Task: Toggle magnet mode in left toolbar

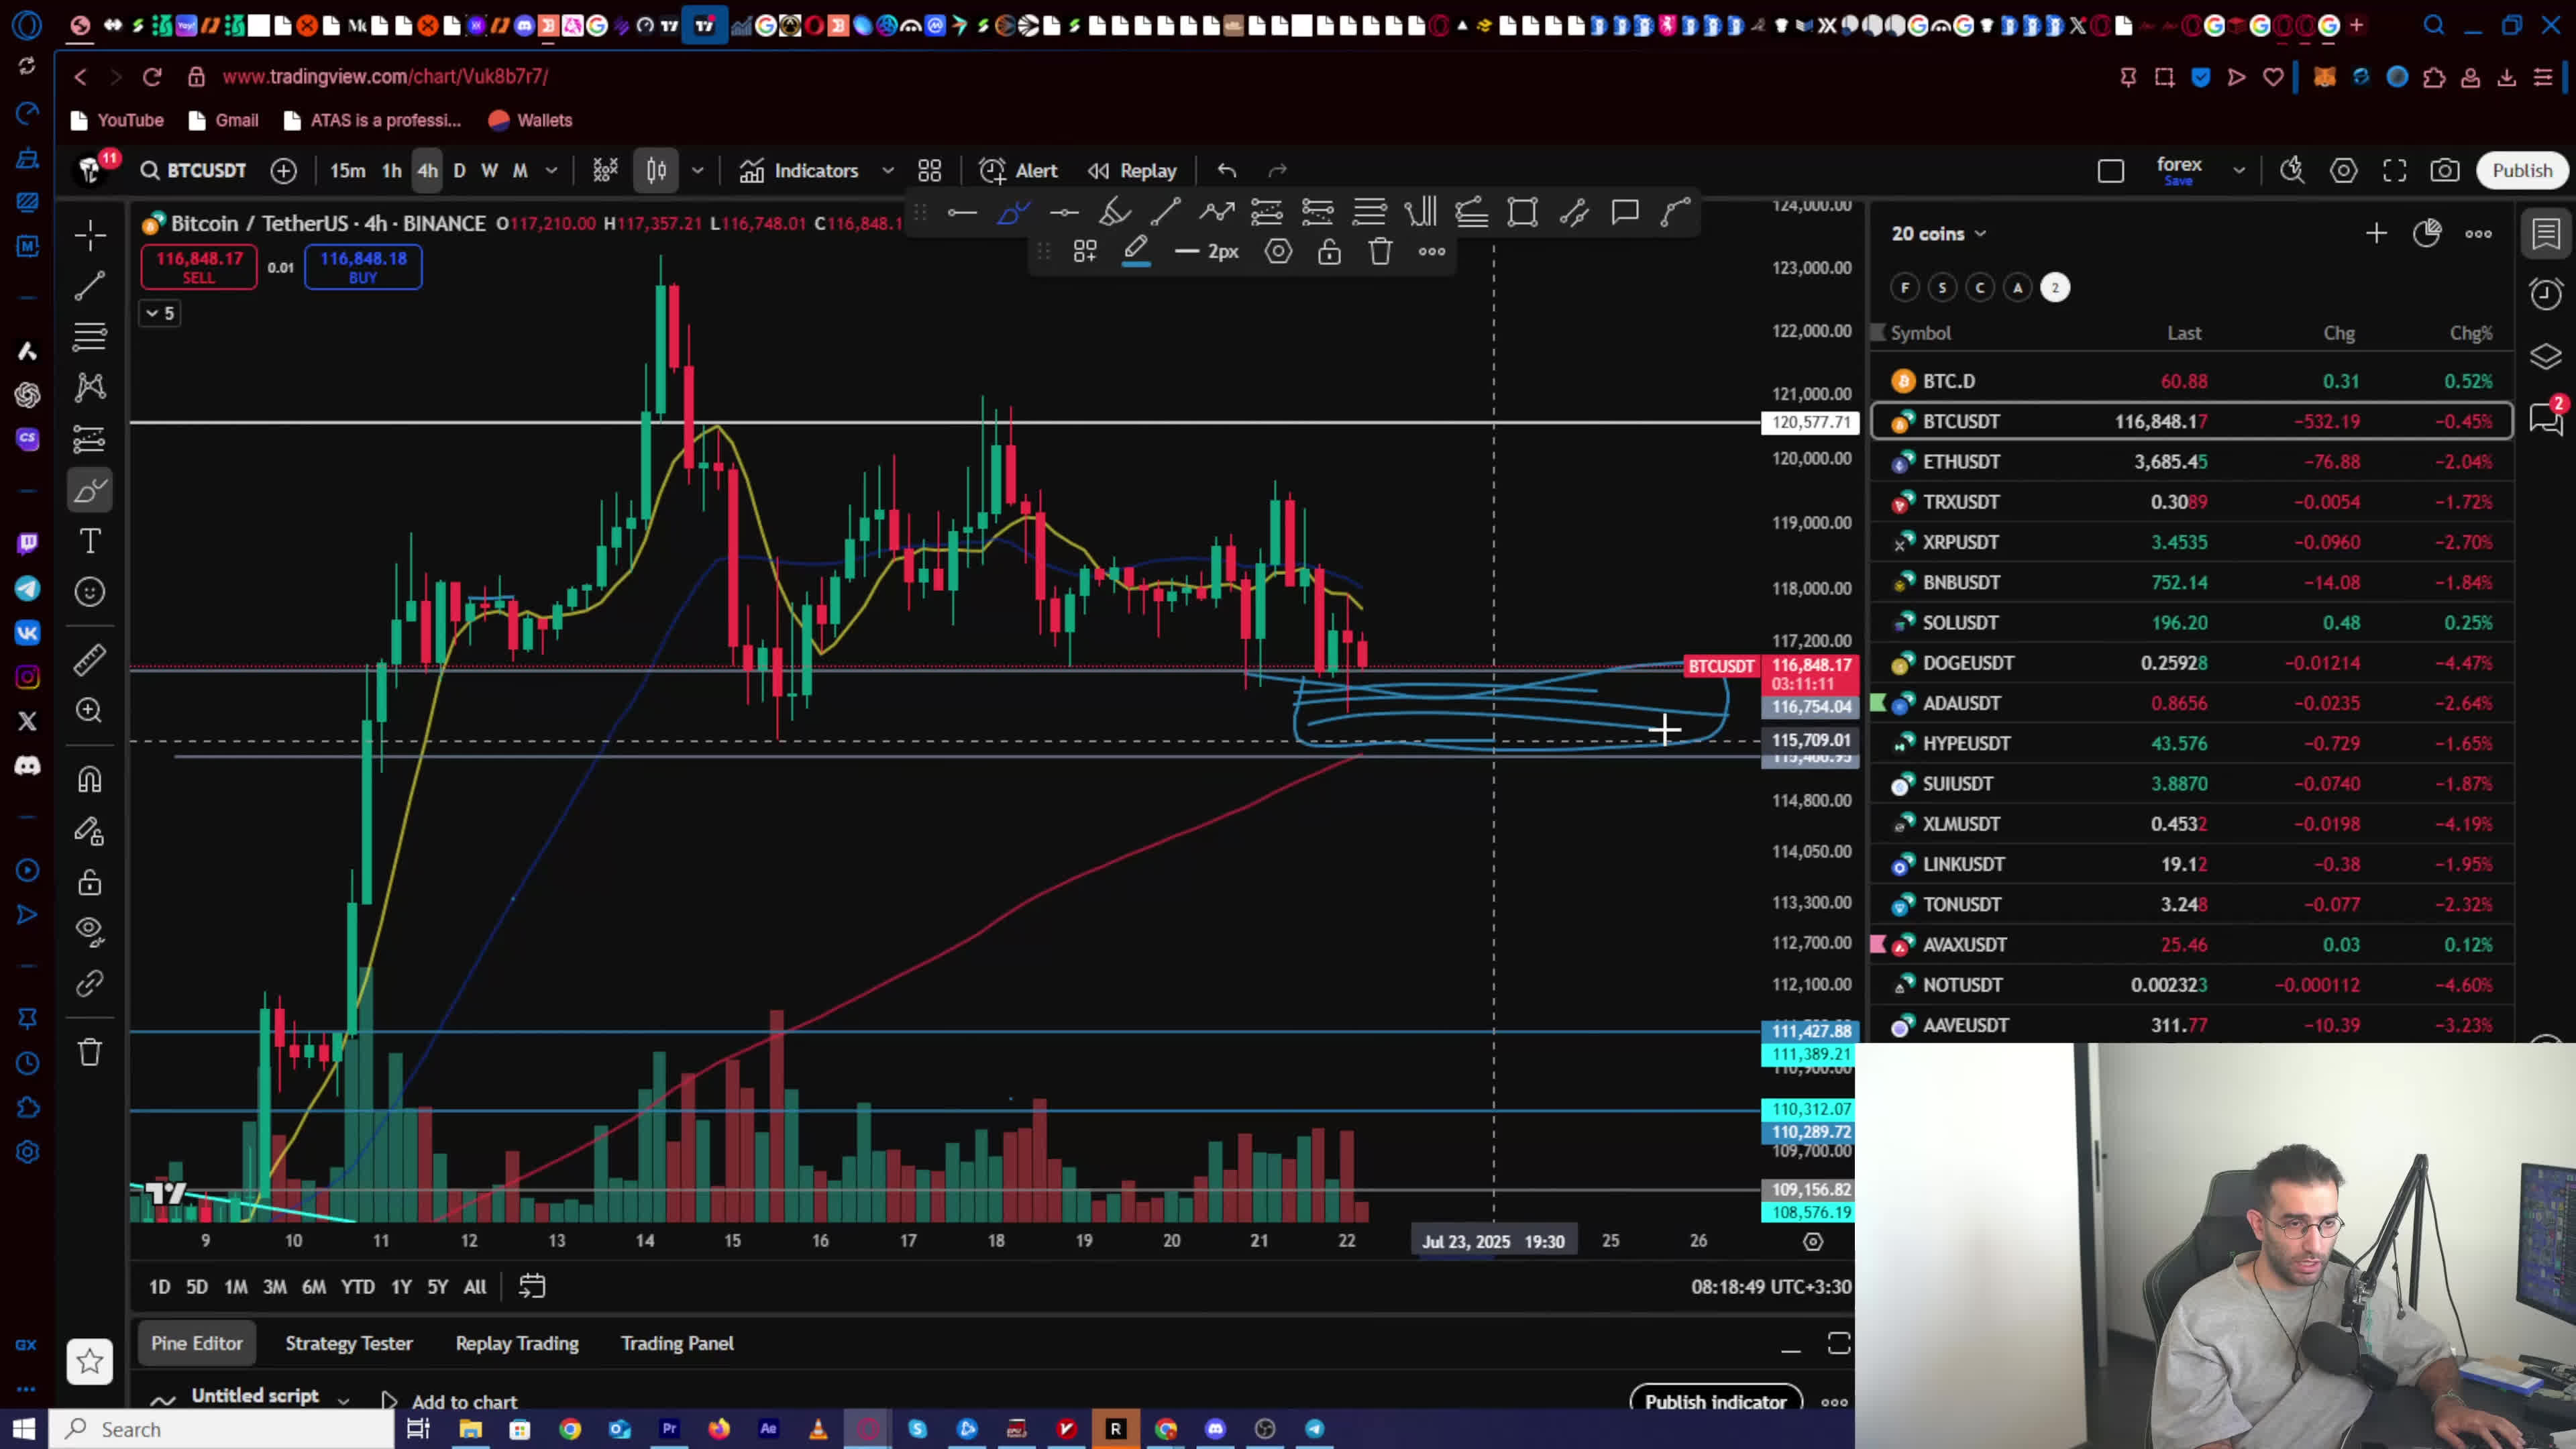Action: [x=90, y=780]
